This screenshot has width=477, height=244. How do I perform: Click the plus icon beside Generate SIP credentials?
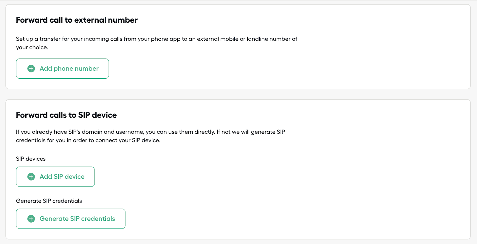[x=31, y=219]
